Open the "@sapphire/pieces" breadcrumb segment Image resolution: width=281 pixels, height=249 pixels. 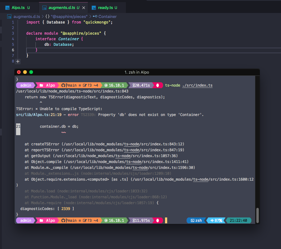[69, 16]
